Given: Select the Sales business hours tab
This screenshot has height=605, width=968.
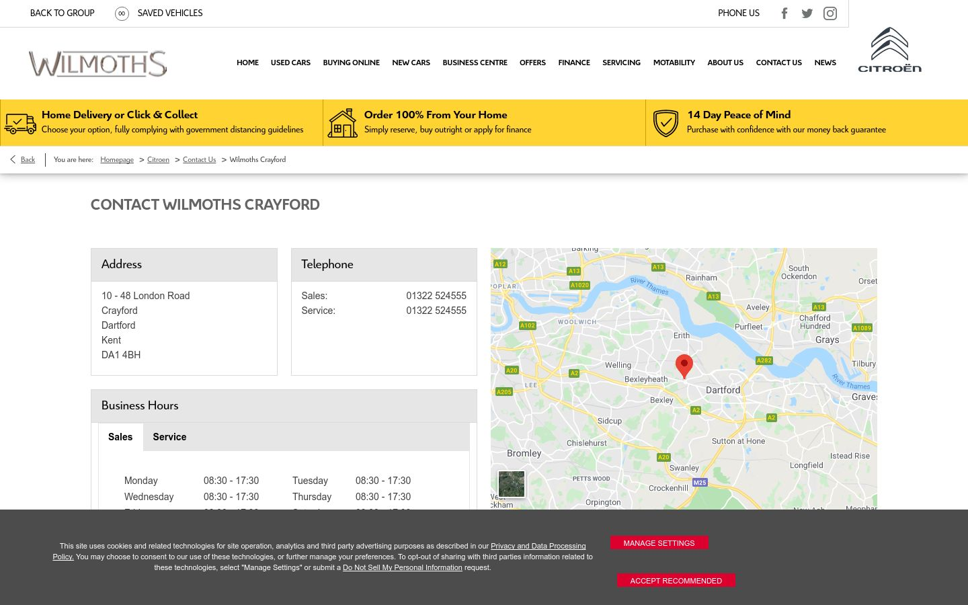Looking at the screenshot, I should point(120,437).
